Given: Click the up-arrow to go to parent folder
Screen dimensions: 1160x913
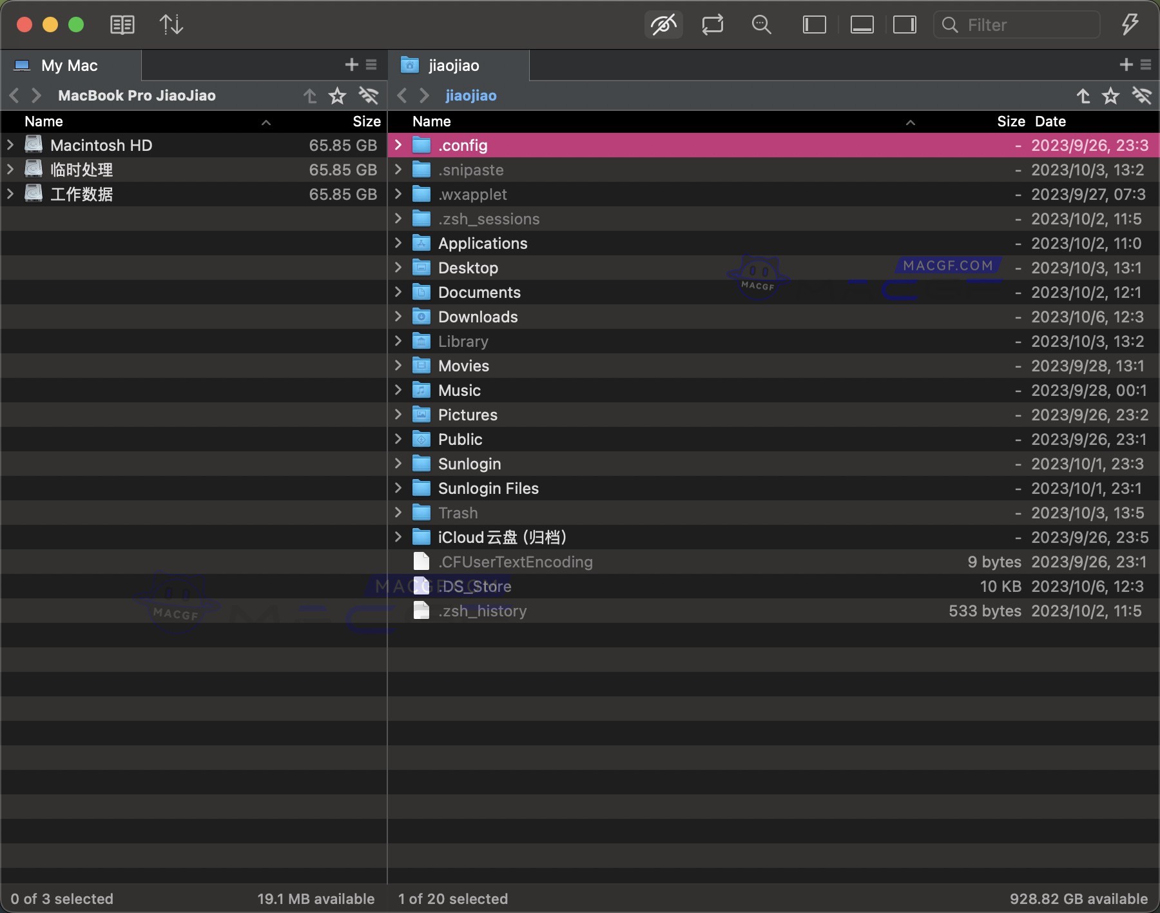Looking at the screenshot, I should (x=1083, y=95).
